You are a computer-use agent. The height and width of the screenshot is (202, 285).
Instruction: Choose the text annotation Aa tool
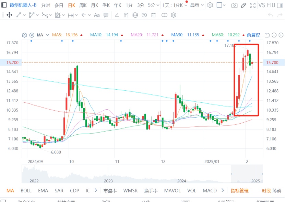click(x=97, y=15)
